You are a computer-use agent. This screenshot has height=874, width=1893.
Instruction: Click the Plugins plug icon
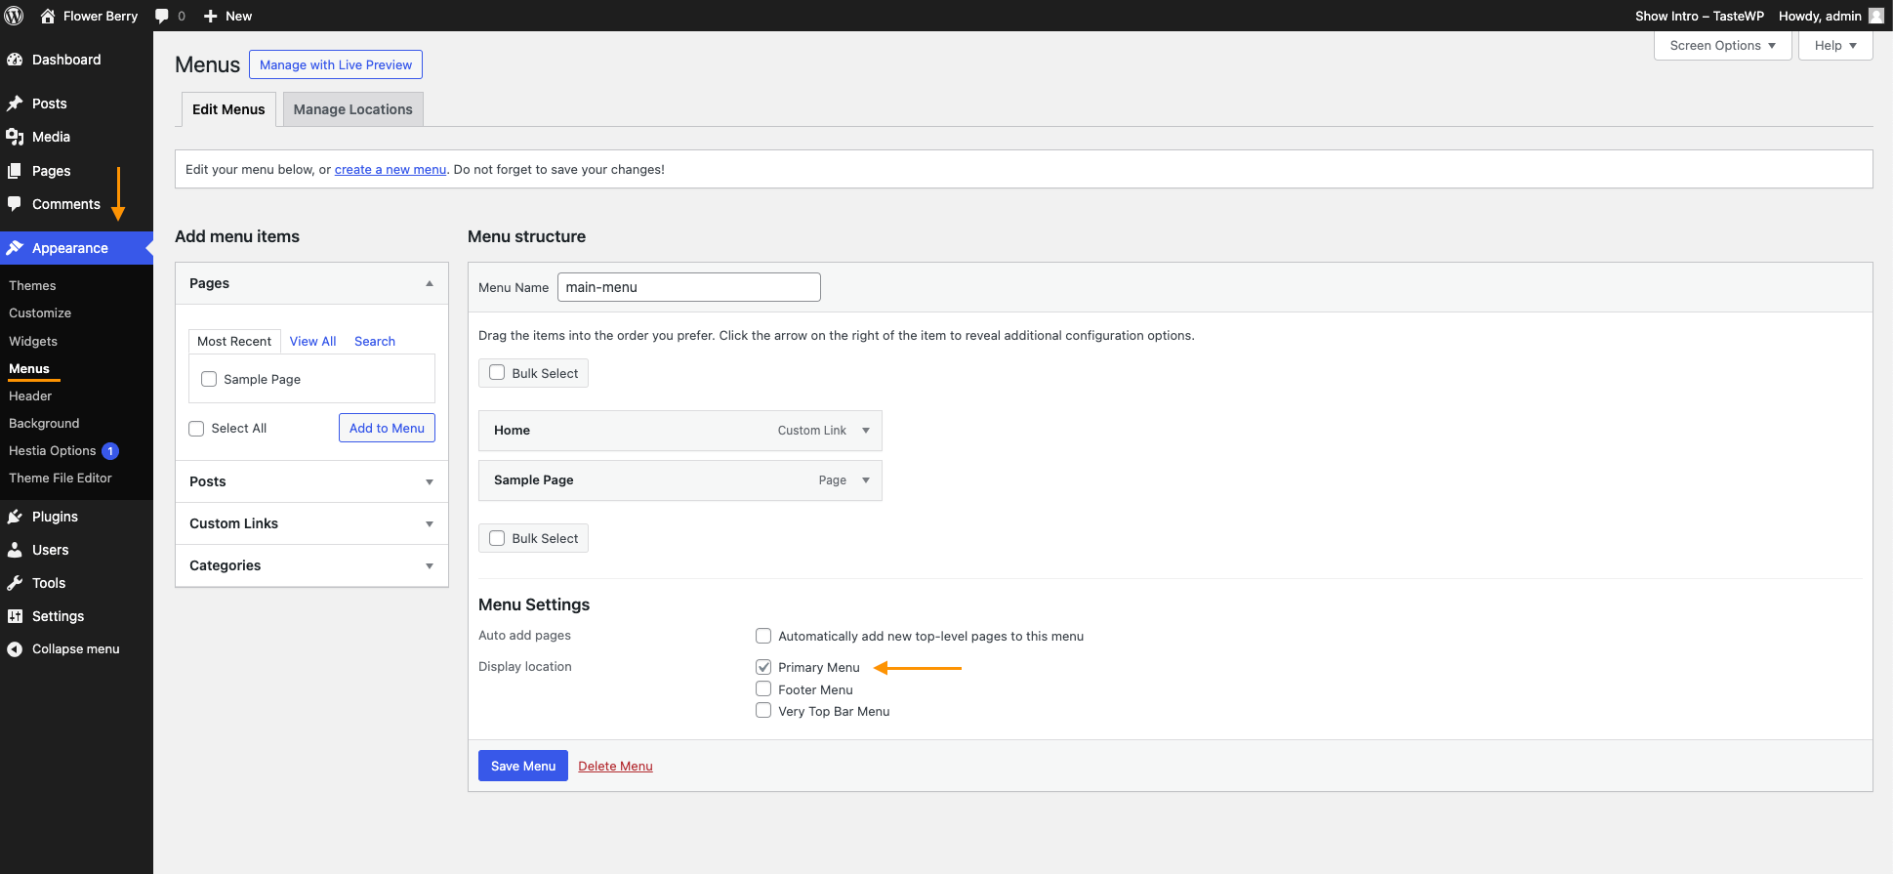(15, 517)
